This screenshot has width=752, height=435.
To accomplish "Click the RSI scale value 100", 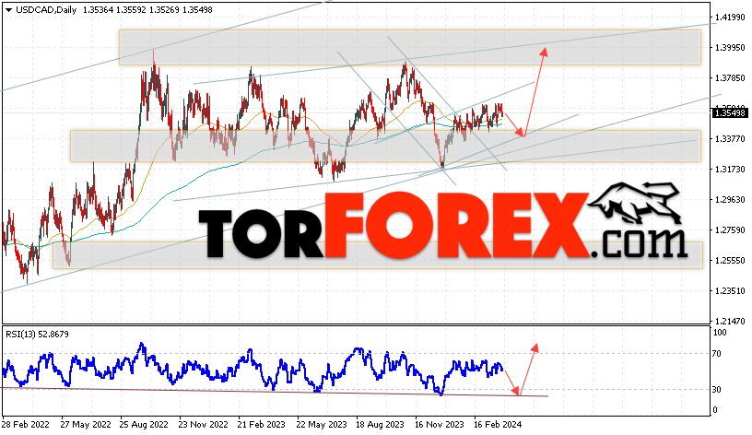I will tap(720, 333).
